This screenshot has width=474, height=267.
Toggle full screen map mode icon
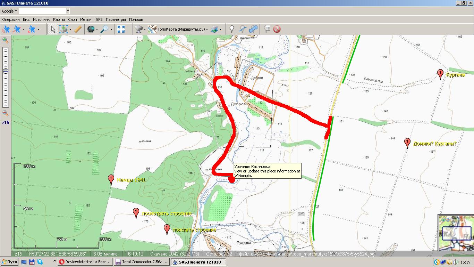121,30
